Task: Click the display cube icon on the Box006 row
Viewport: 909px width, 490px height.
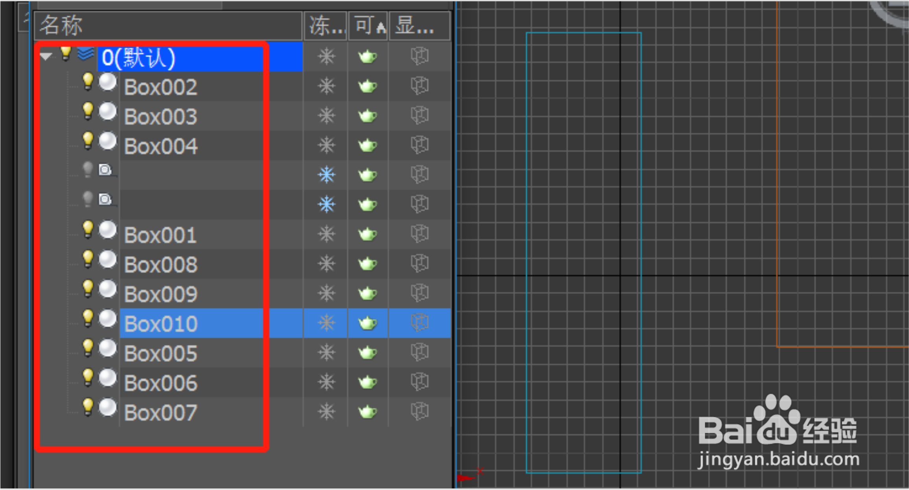Action: pos(419,382)
